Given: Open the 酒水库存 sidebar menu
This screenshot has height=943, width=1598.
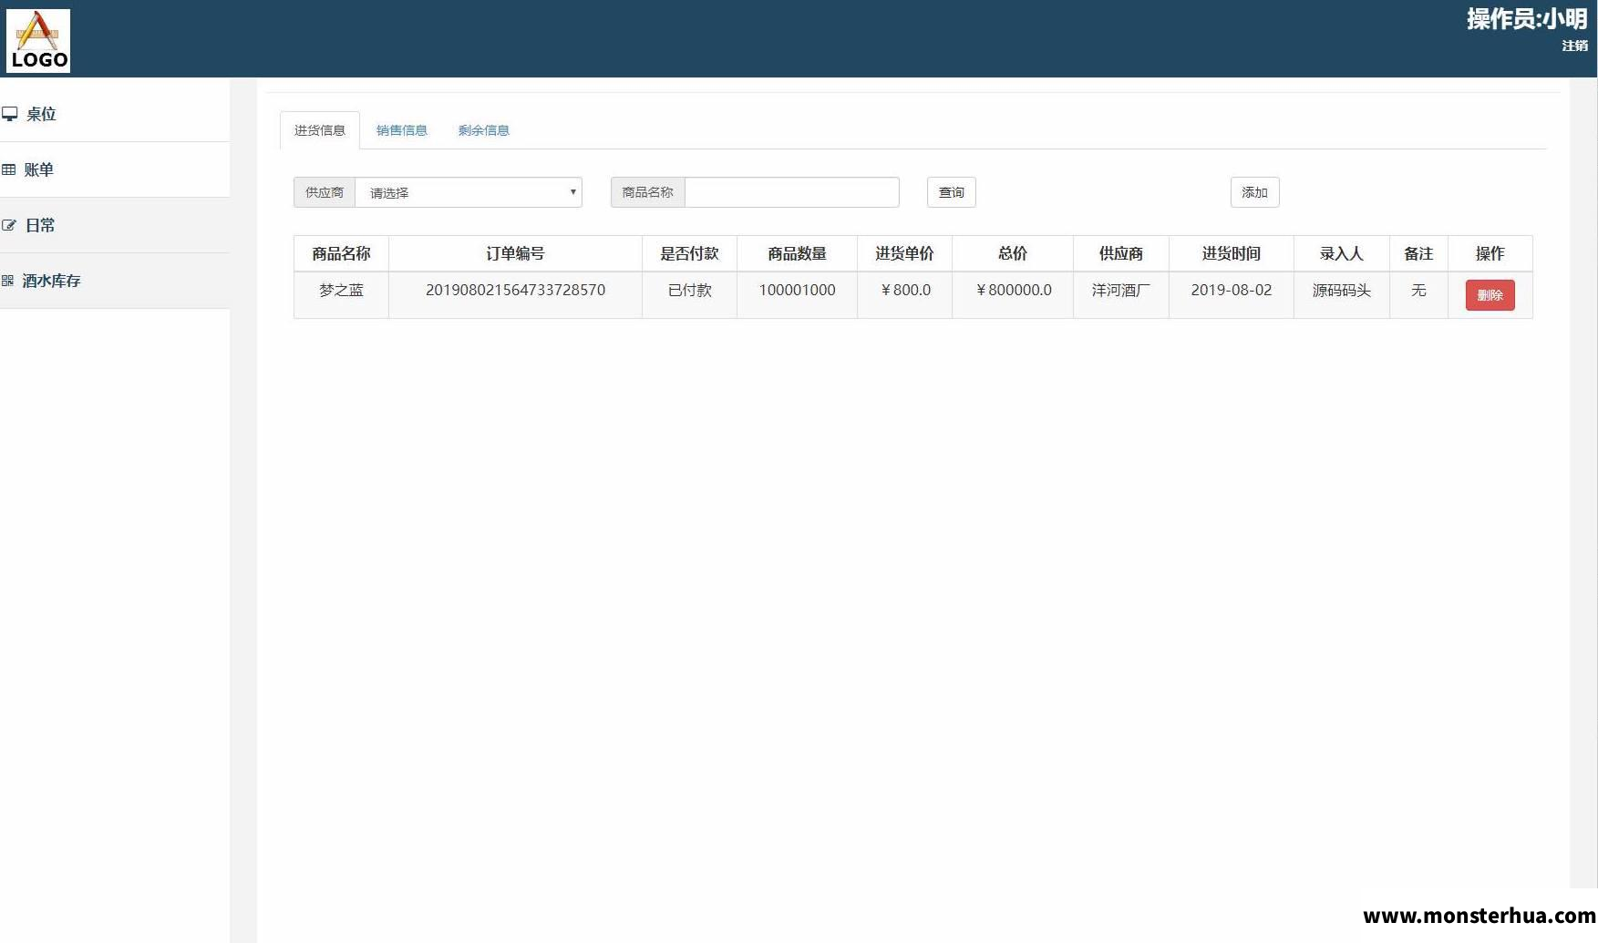Looking at the screenshot, I should 115,281.
